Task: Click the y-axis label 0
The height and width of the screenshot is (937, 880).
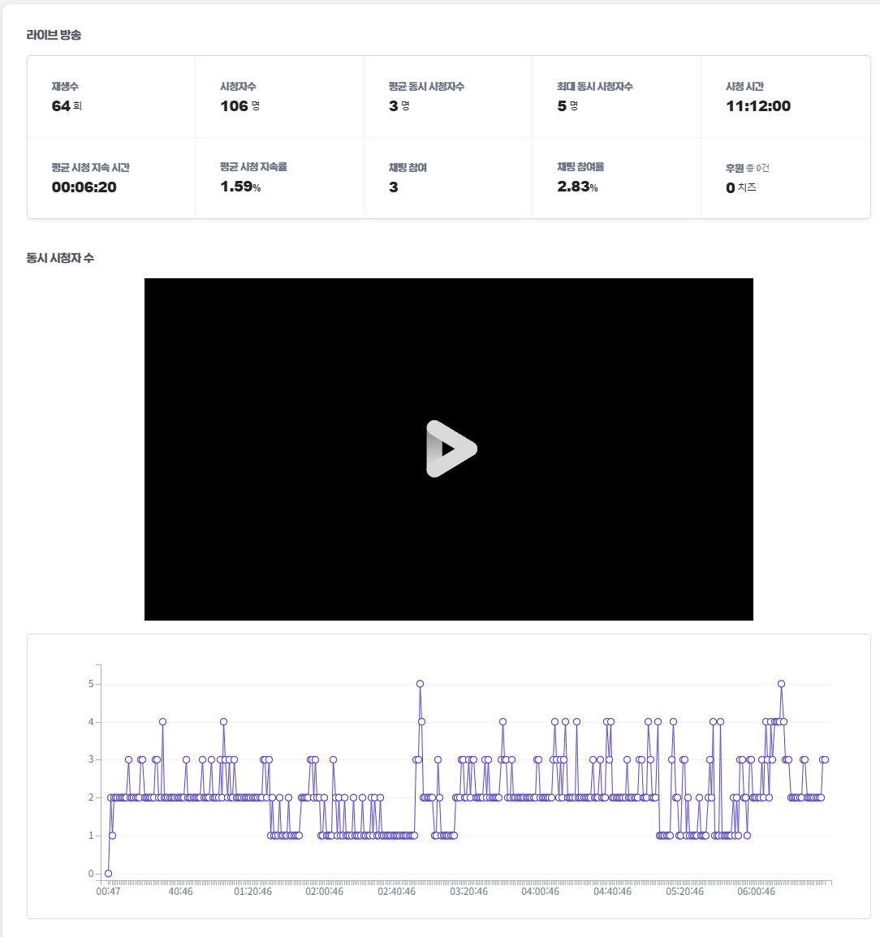Action: tap(91, 874)
